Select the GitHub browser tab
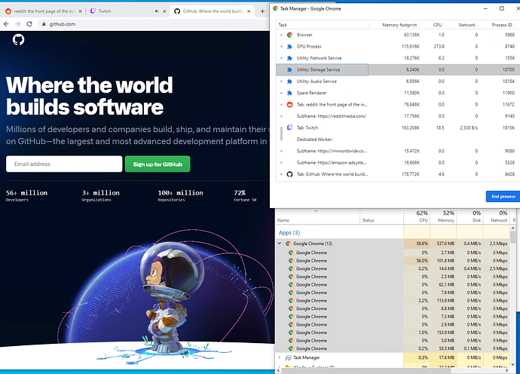The image size is (520, 374). [213, 11]
